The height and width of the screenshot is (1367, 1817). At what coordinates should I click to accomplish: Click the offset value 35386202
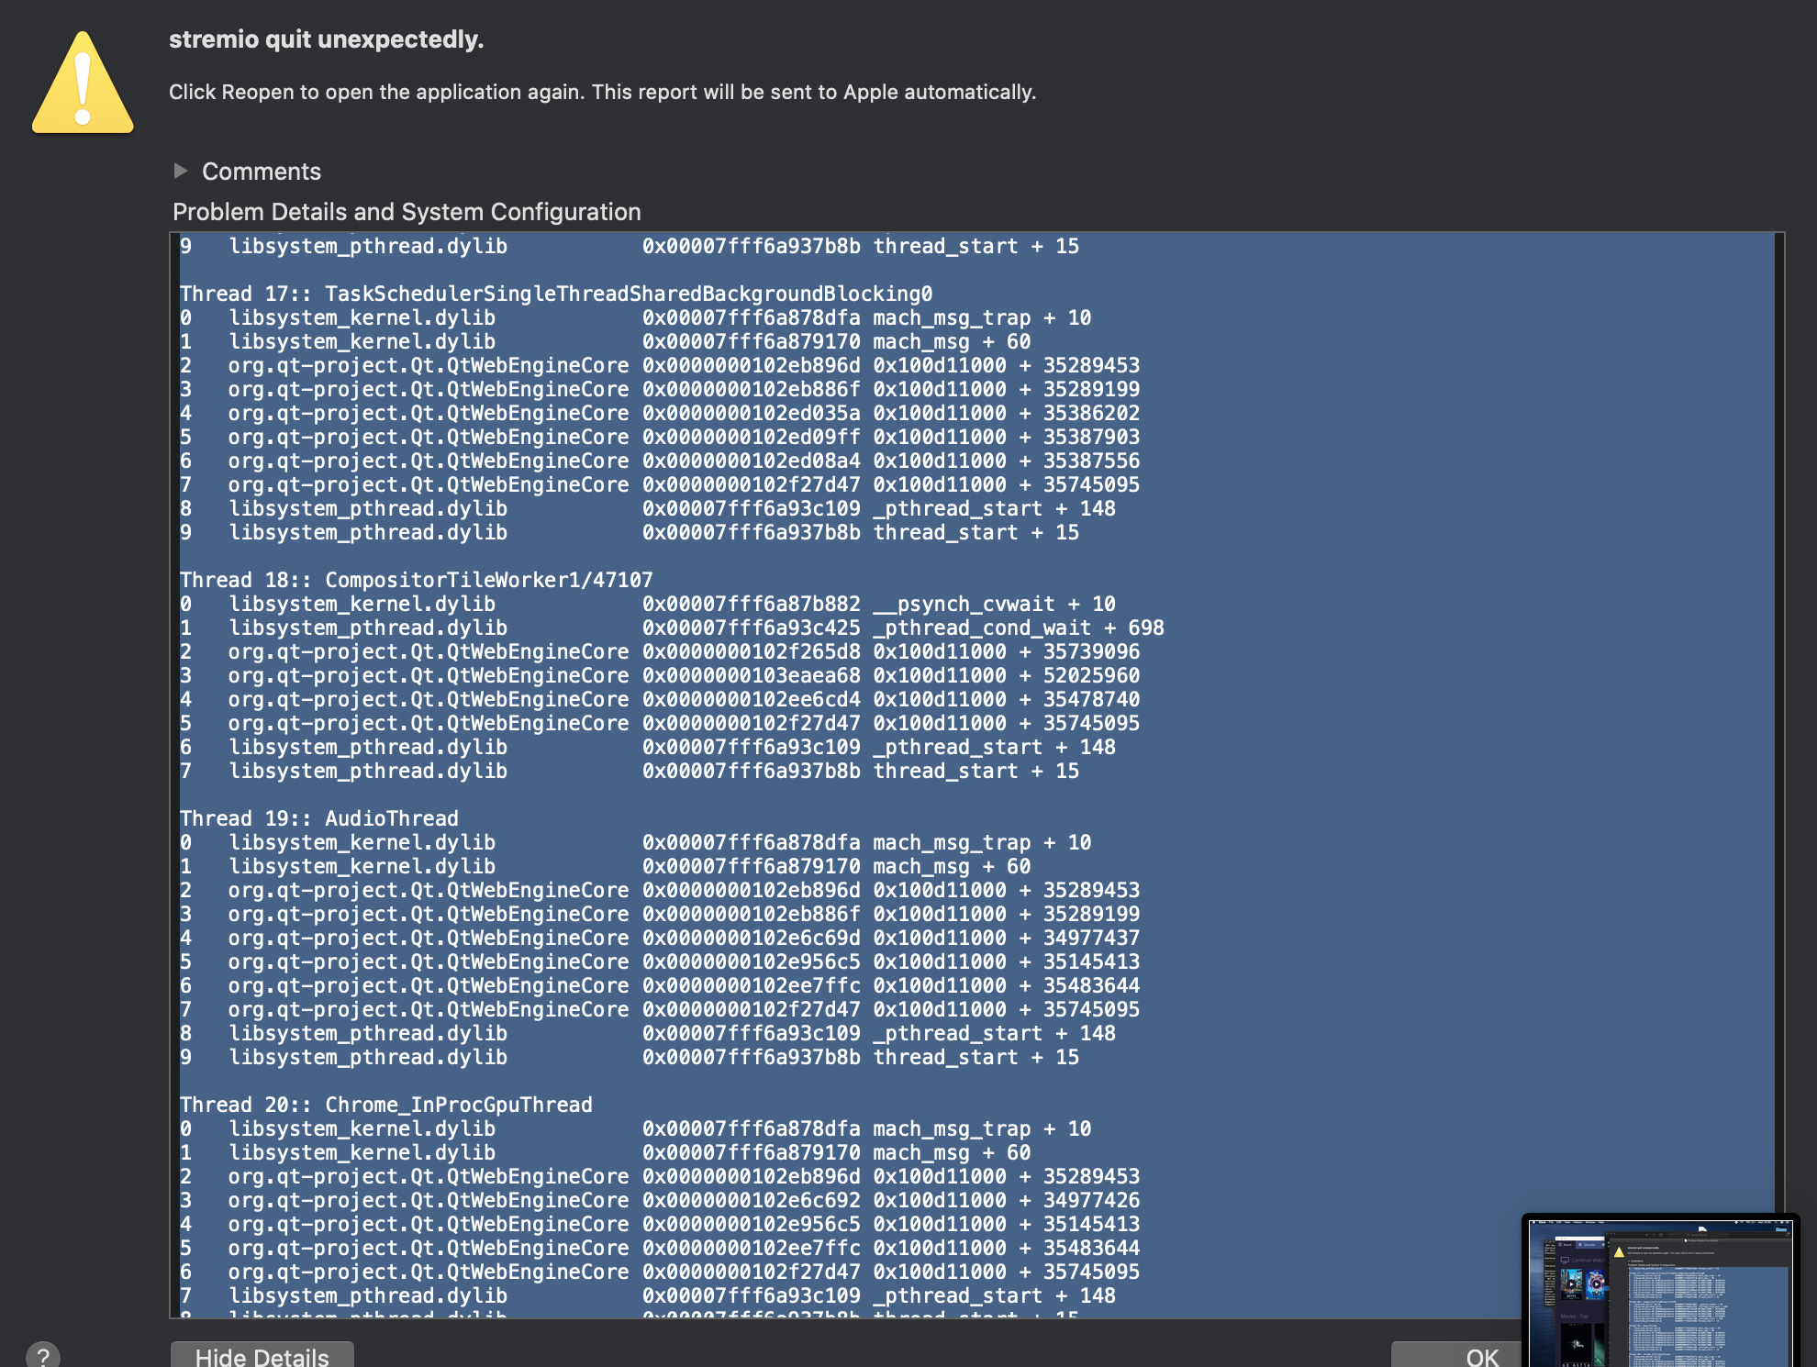click(x=1091, y=413)
